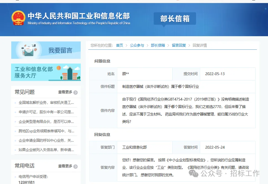Click the 姓名 label cell
The image size is (268, 184).
click(x=103, y=74)
